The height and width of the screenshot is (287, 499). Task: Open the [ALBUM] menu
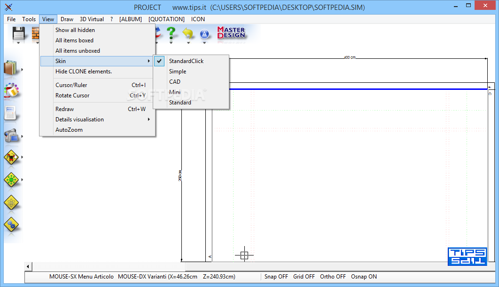coord(131,19)
